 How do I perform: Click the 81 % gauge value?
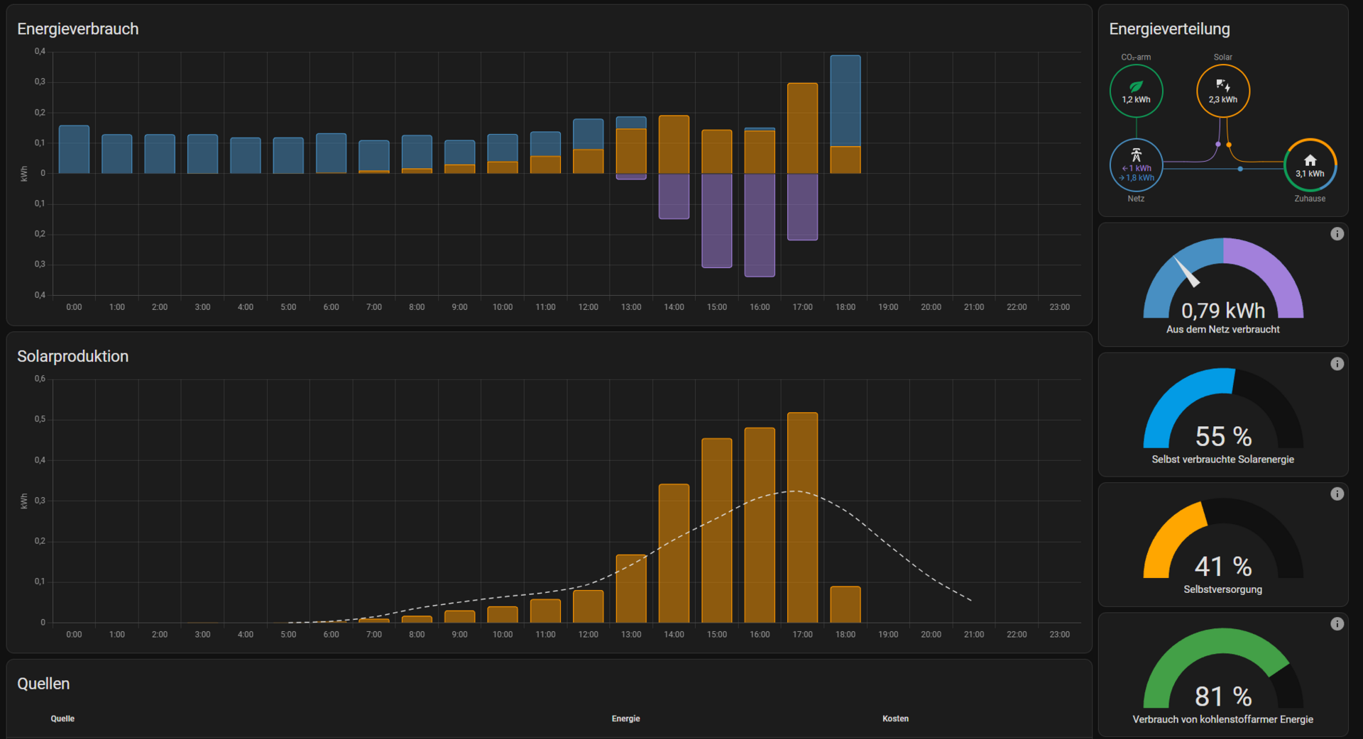click(1223, 696)
